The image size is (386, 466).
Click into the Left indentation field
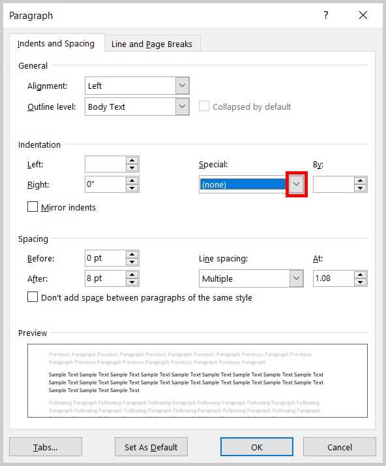tap(106, 164)
